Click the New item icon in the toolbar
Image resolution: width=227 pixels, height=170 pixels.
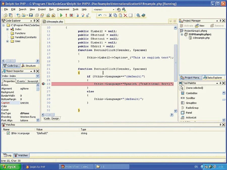pyautogui.click(x=18, y=15)
